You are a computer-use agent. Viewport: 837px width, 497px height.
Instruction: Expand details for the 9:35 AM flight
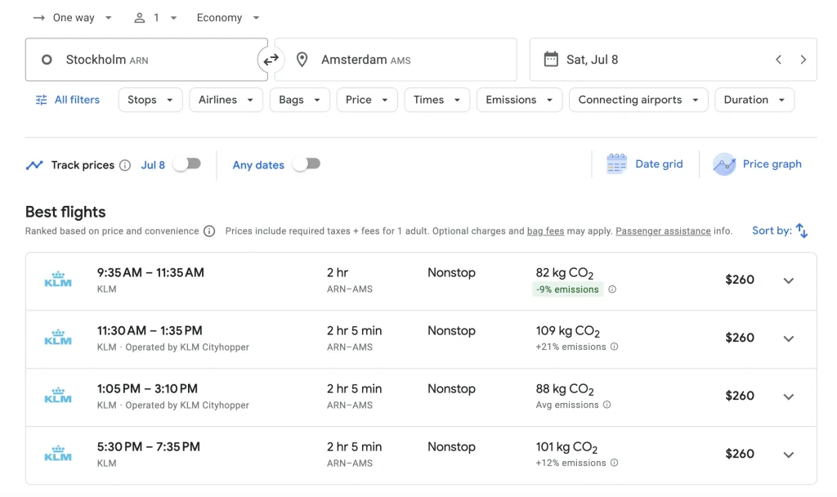click(x=789, y=280)
